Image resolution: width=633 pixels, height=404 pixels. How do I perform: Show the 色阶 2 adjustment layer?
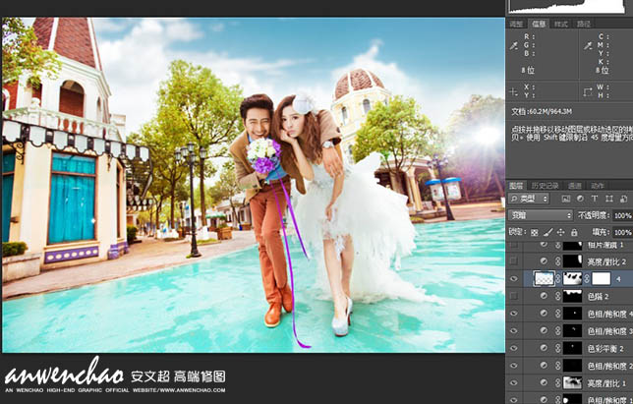coord(513,296)
